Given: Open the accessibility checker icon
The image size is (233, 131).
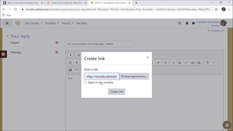Looking at the screenshot, I should coord(70,70).
